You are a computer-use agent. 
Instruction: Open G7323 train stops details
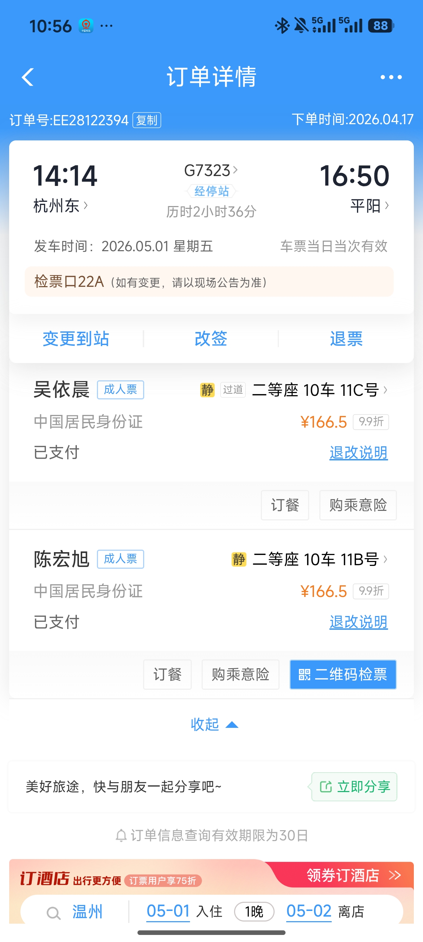coord(211,170)
